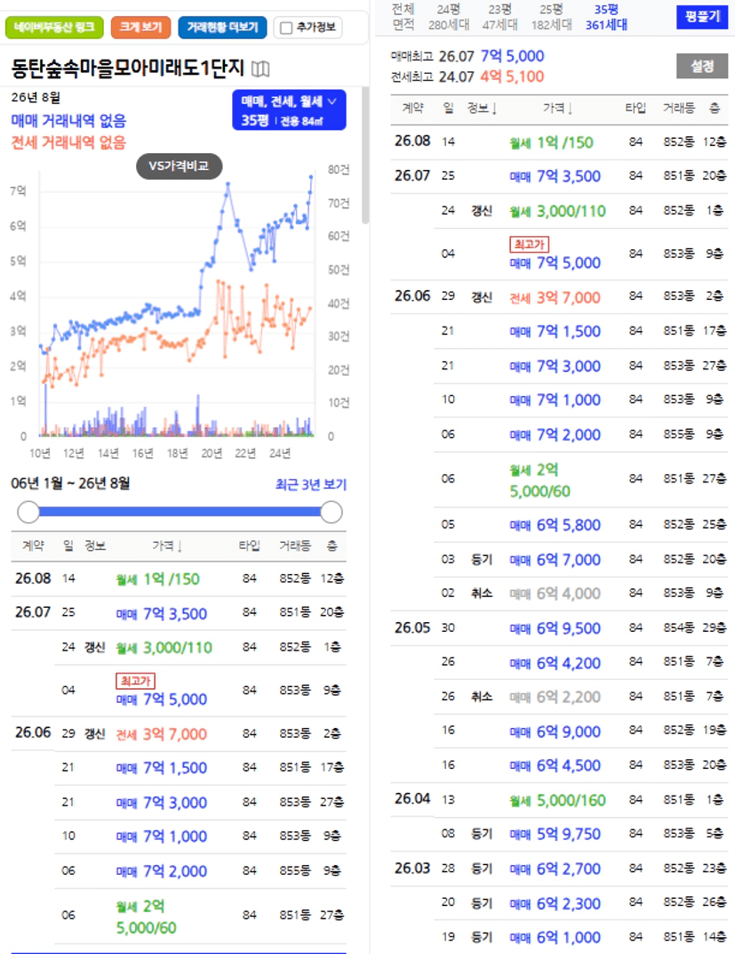
Task: Select the 25평 182세대 area tab
Action: click(x=552, y=17)
